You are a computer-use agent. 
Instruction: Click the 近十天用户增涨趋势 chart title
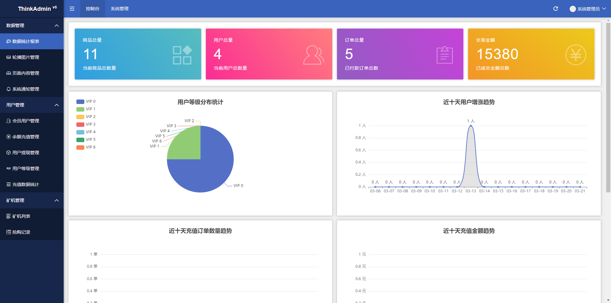tap(469, 102)
